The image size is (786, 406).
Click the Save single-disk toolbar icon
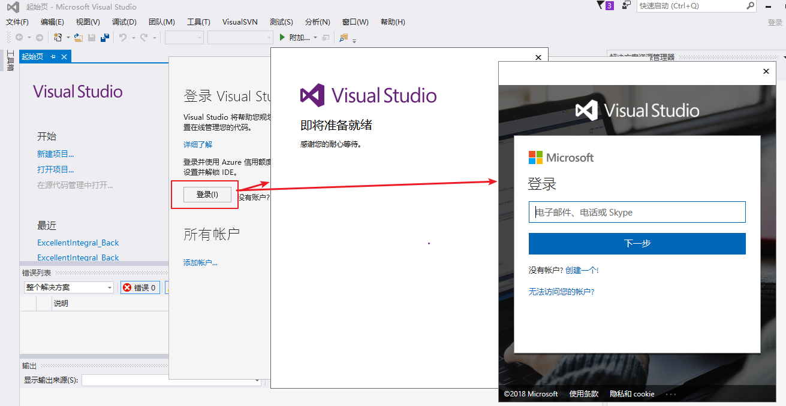pos(92,37)
